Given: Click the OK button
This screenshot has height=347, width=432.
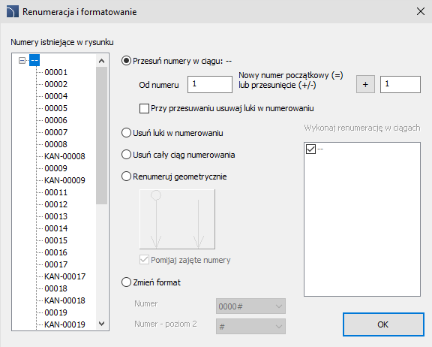Looking at the screenshot, I should pyautogui.click(x=383, y=324).
